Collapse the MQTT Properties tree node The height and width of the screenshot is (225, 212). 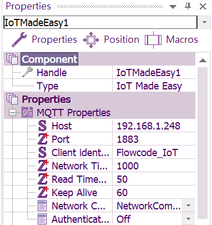pos(12,113)
